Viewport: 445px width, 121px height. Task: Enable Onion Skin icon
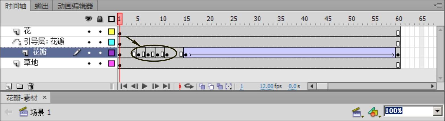202,86
